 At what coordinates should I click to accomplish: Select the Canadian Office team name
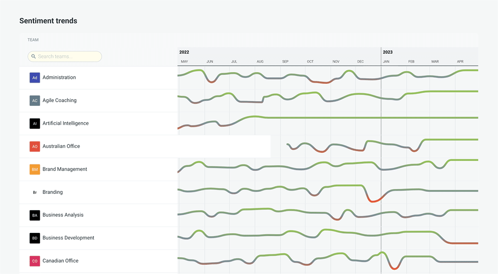coord(61,261)
